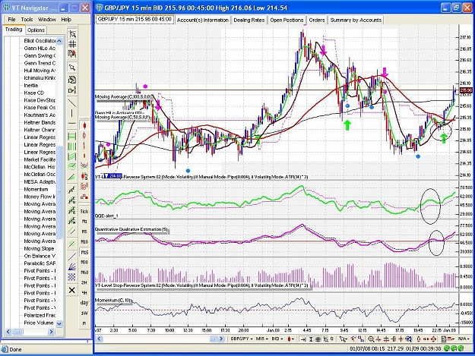
Task: Switch to M60 interval
Action: pyautogui.click(x=84, y=273)
